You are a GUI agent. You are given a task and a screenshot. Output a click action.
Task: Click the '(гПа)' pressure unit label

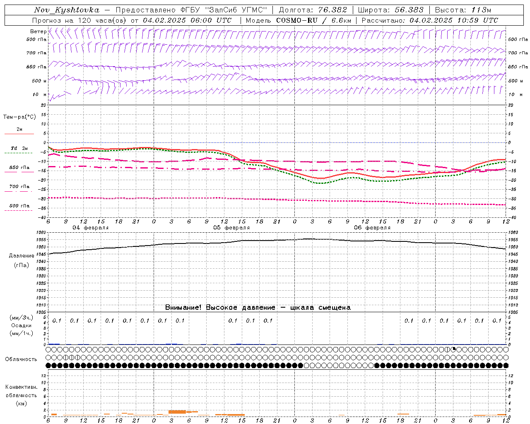coord(22,265)
